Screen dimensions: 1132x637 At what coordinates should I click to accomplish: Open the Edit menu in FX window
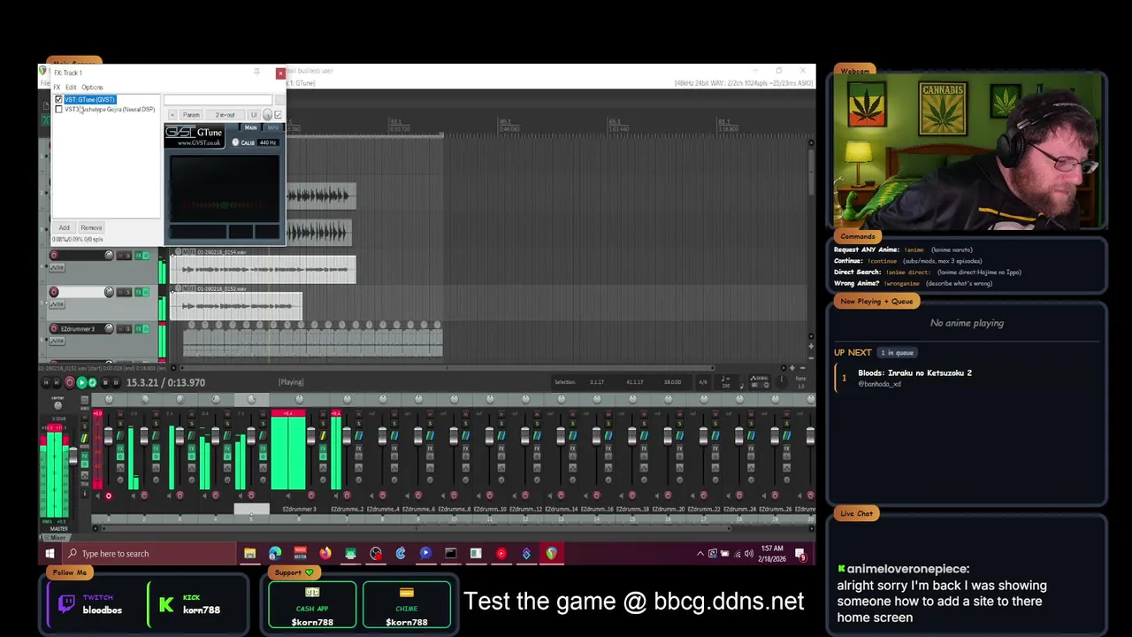tap(71, 87)
